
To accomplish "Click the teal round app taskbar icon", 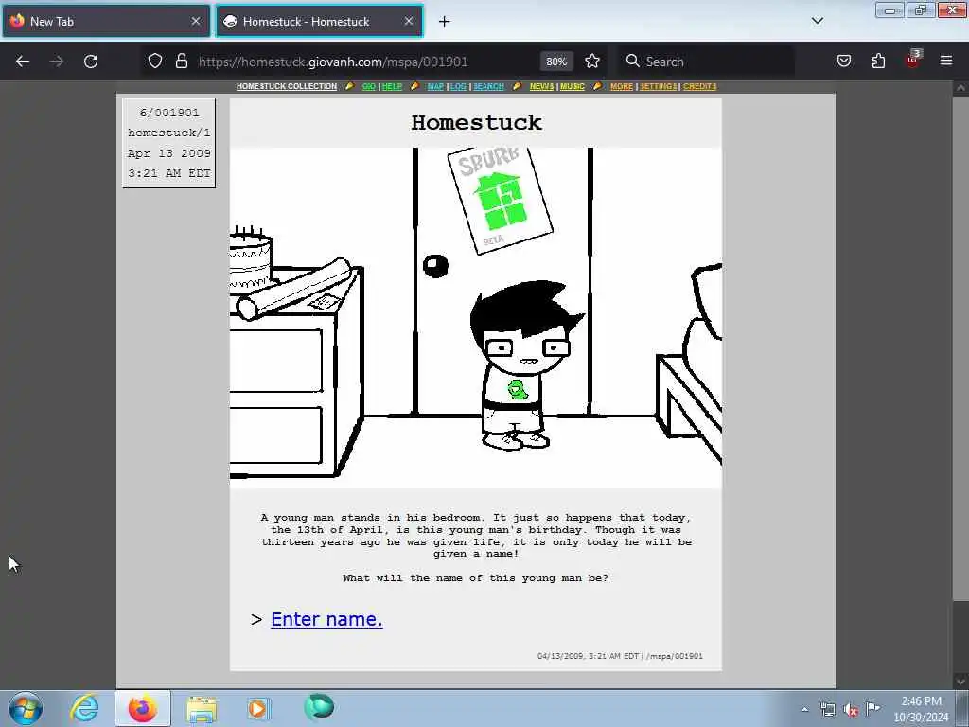I will pyautogui.click(x=319, y=707).
